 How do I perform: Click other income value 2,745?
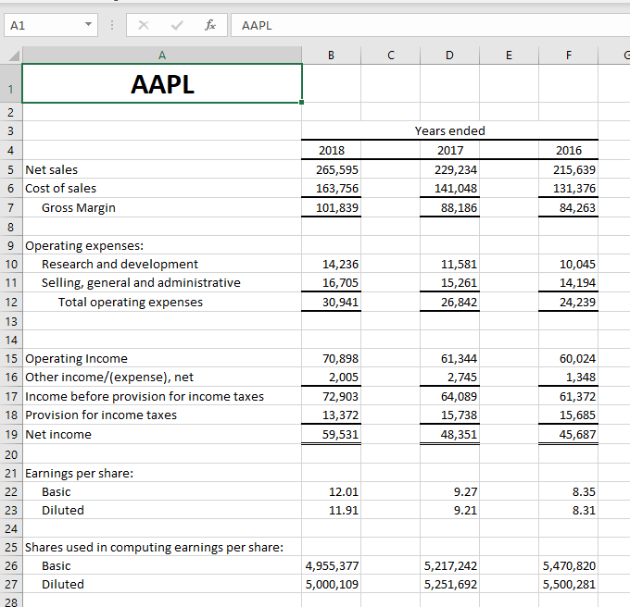(449, 377)
